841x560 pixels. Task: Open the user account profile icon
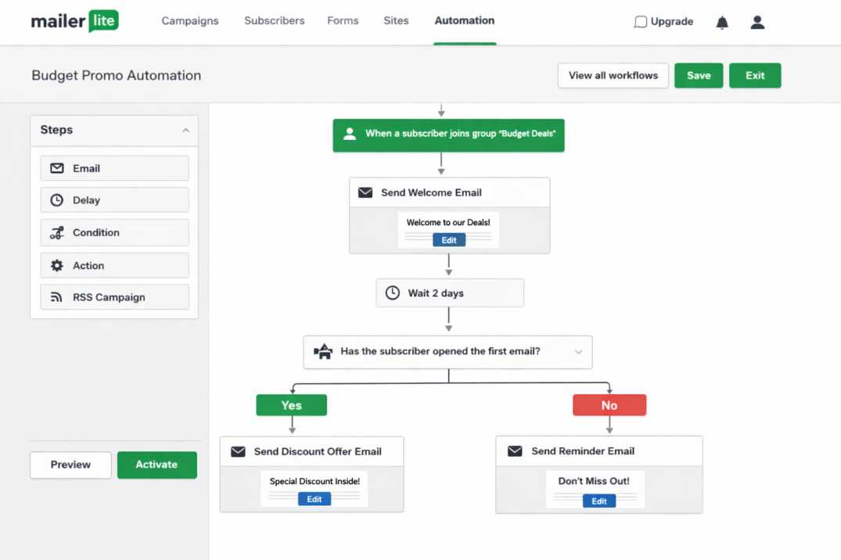click(757, 23)
